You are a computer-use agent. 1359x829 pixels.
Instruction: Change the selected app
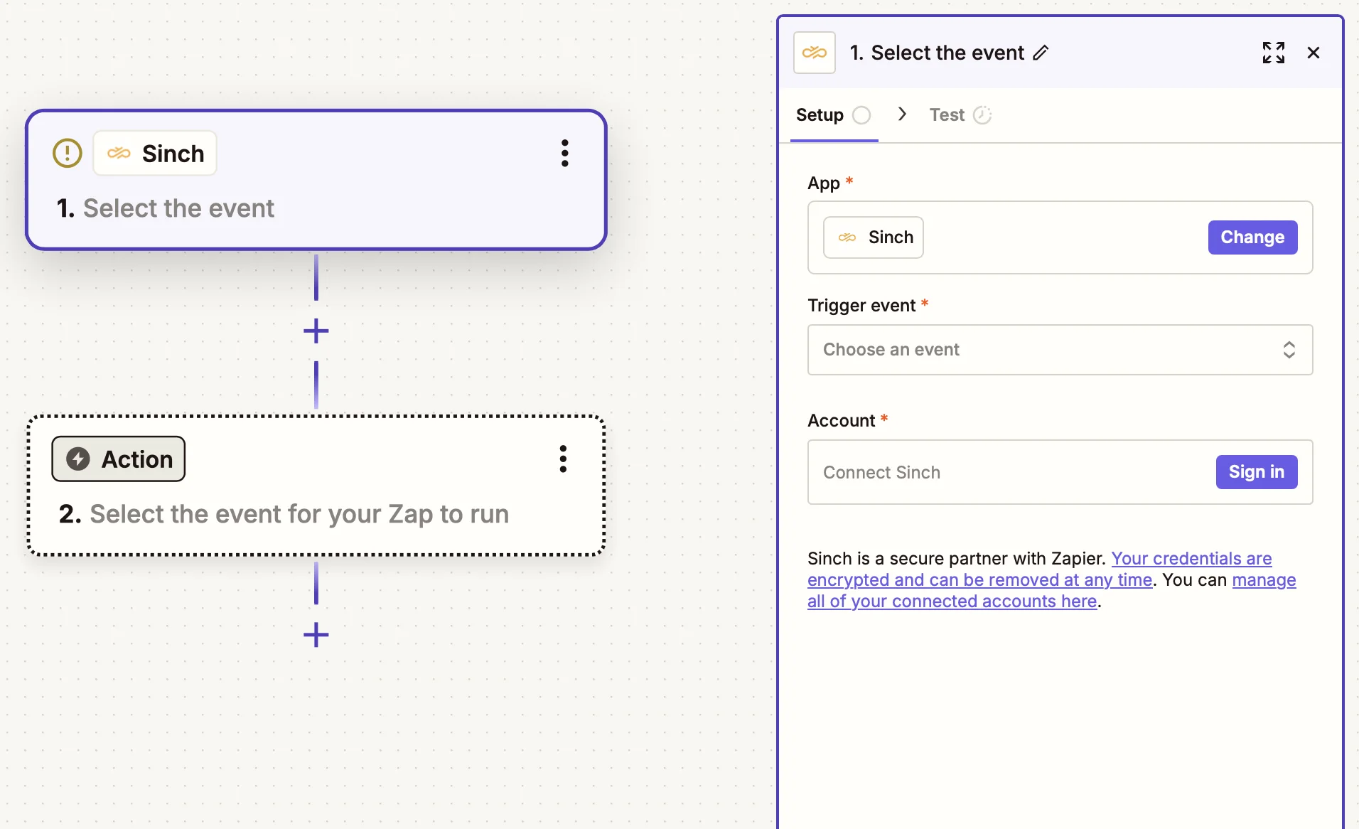coord(1252,237)
